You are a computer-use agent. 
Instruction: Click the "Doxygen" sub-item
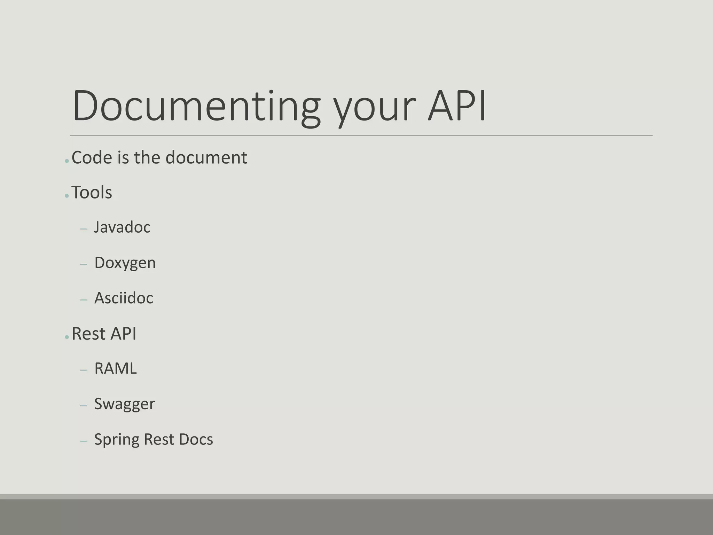[125, 263]
